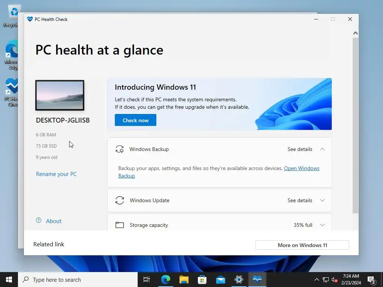The width and height of the screenshot is (383, 287).
Task: Click the PC Health Check taskbar icon
Action: tap(257, 280)
